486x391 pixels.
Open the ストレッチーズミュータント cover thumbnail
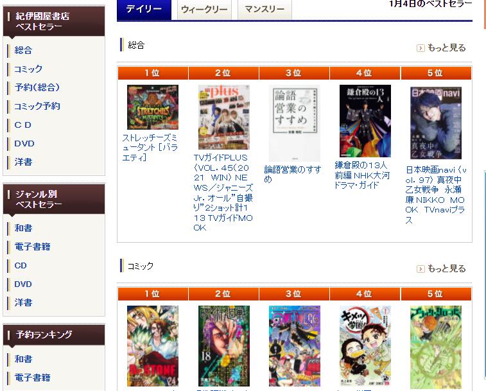[x=153, y=107]
